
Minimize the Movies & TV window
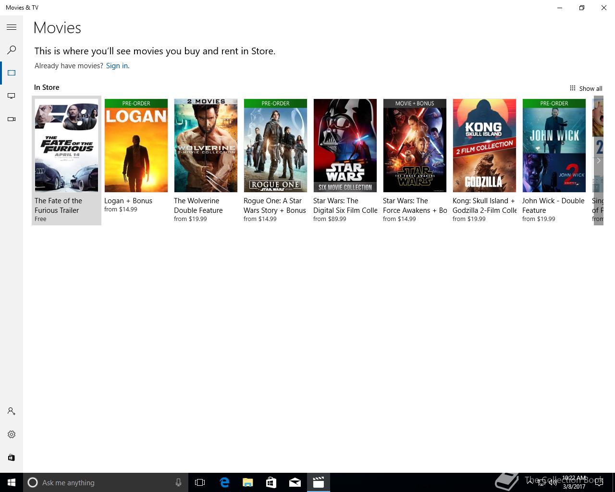point(560,8)
